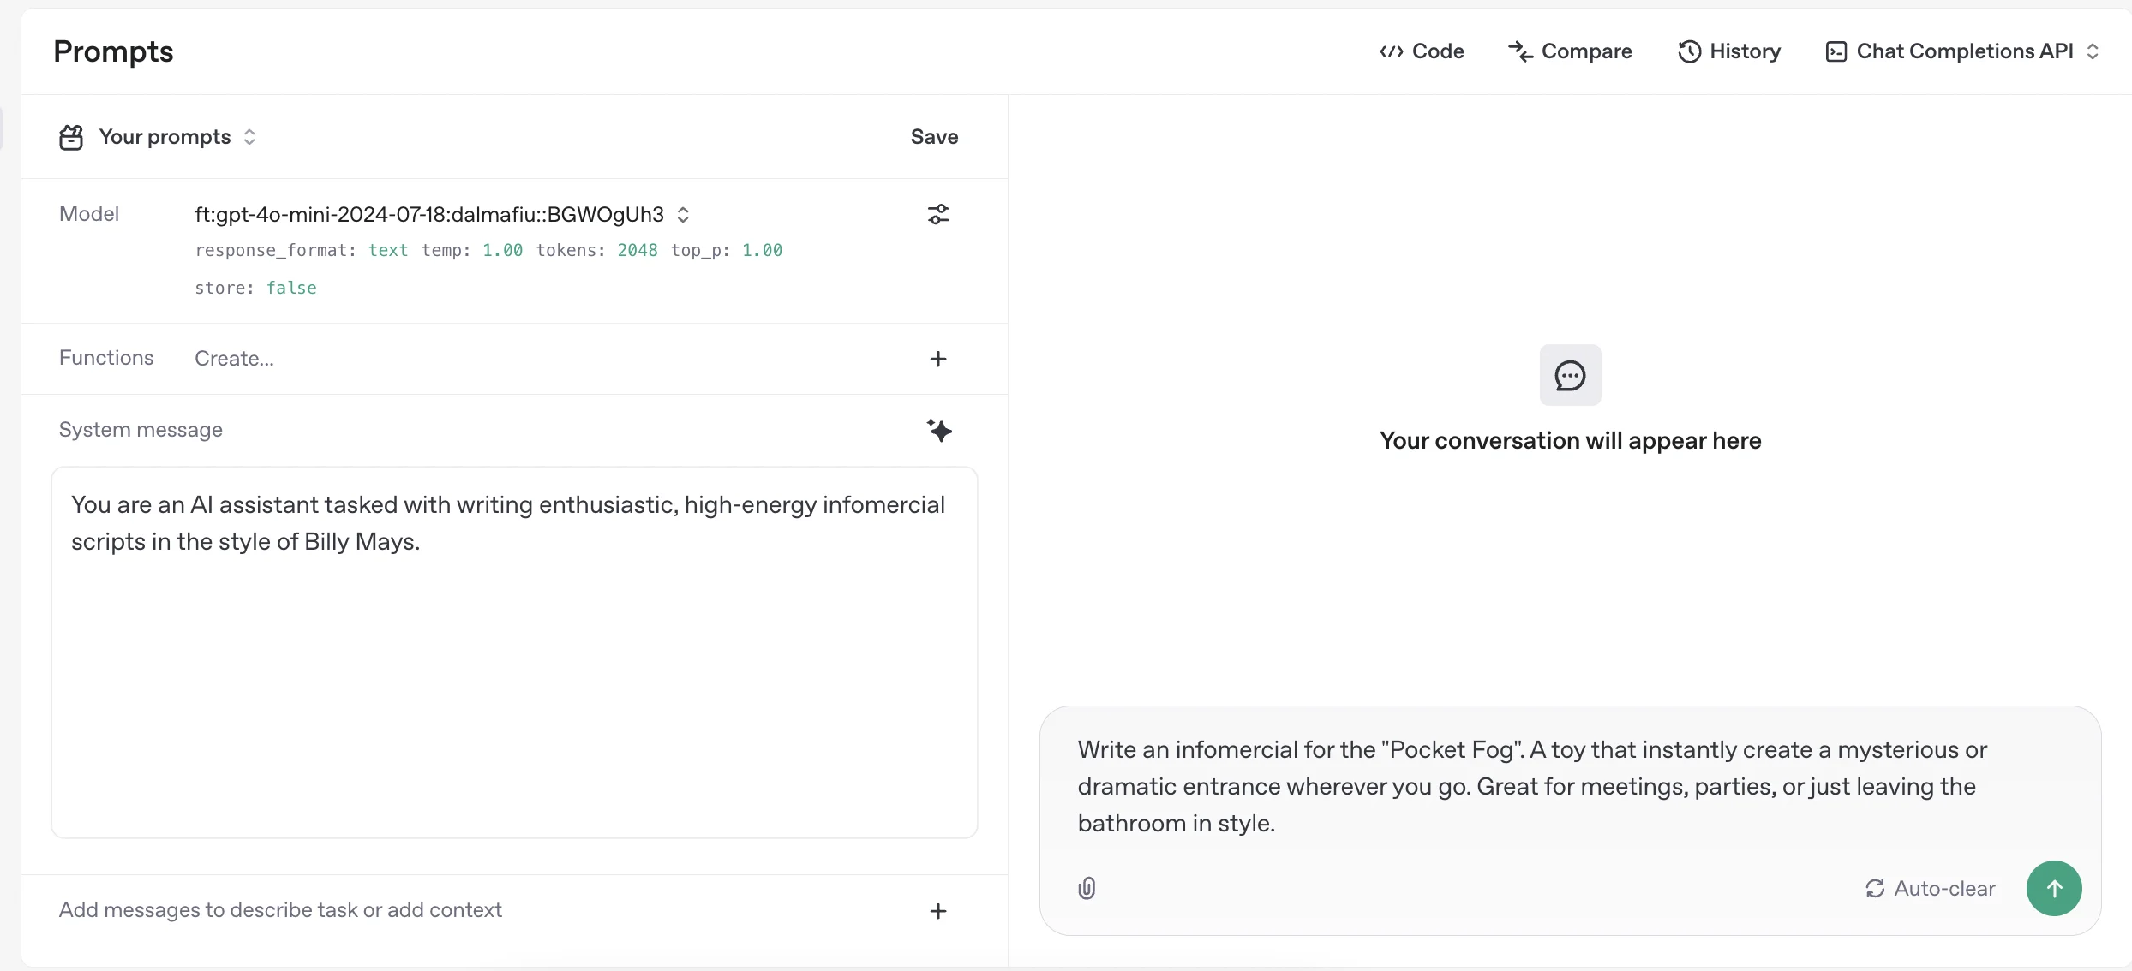
Task: Click the Your prompts folder icon
Action: pyautogui.click(x=71, y=137)
